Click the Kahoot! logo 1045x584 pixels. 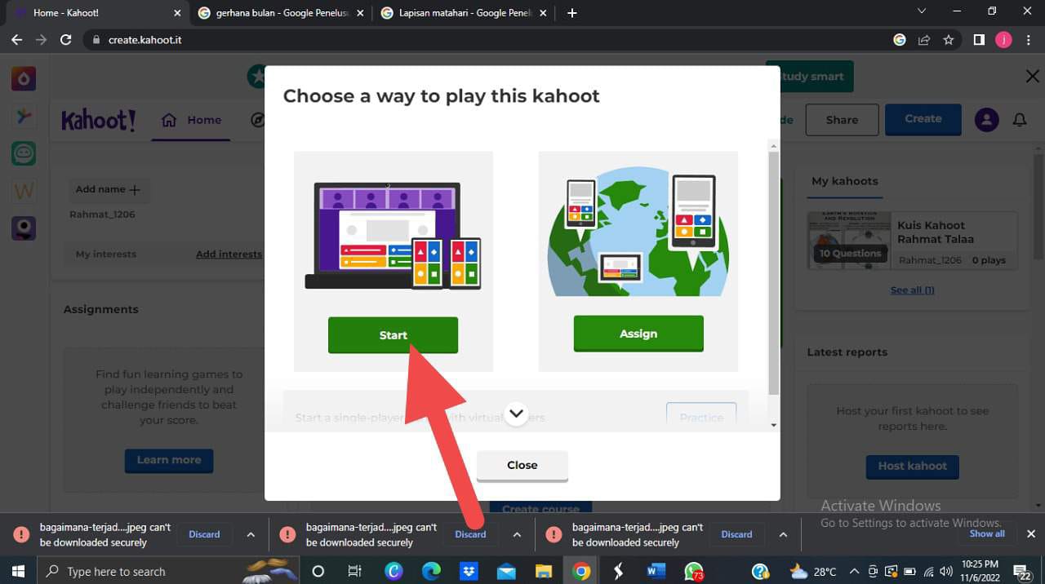pos(99,121)
